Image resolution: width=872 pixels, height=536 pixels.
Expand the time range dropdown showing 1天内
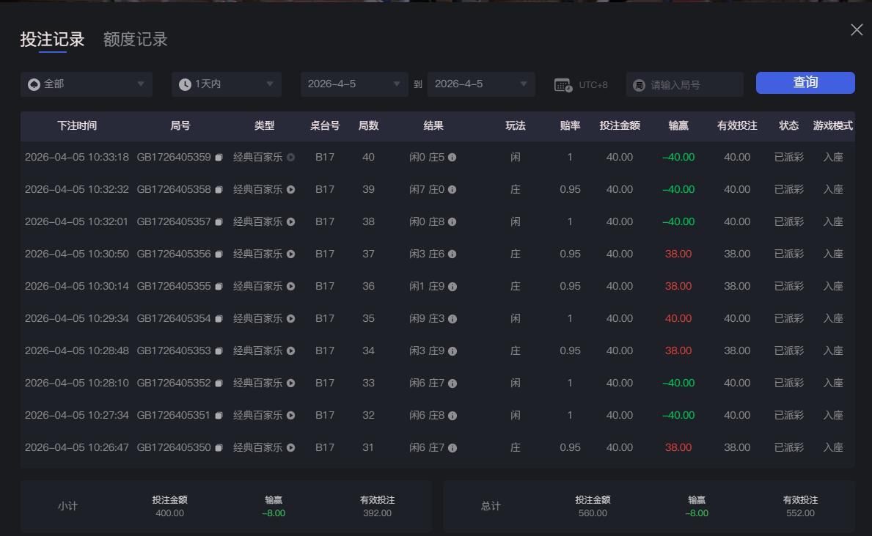tap(226, 84)
